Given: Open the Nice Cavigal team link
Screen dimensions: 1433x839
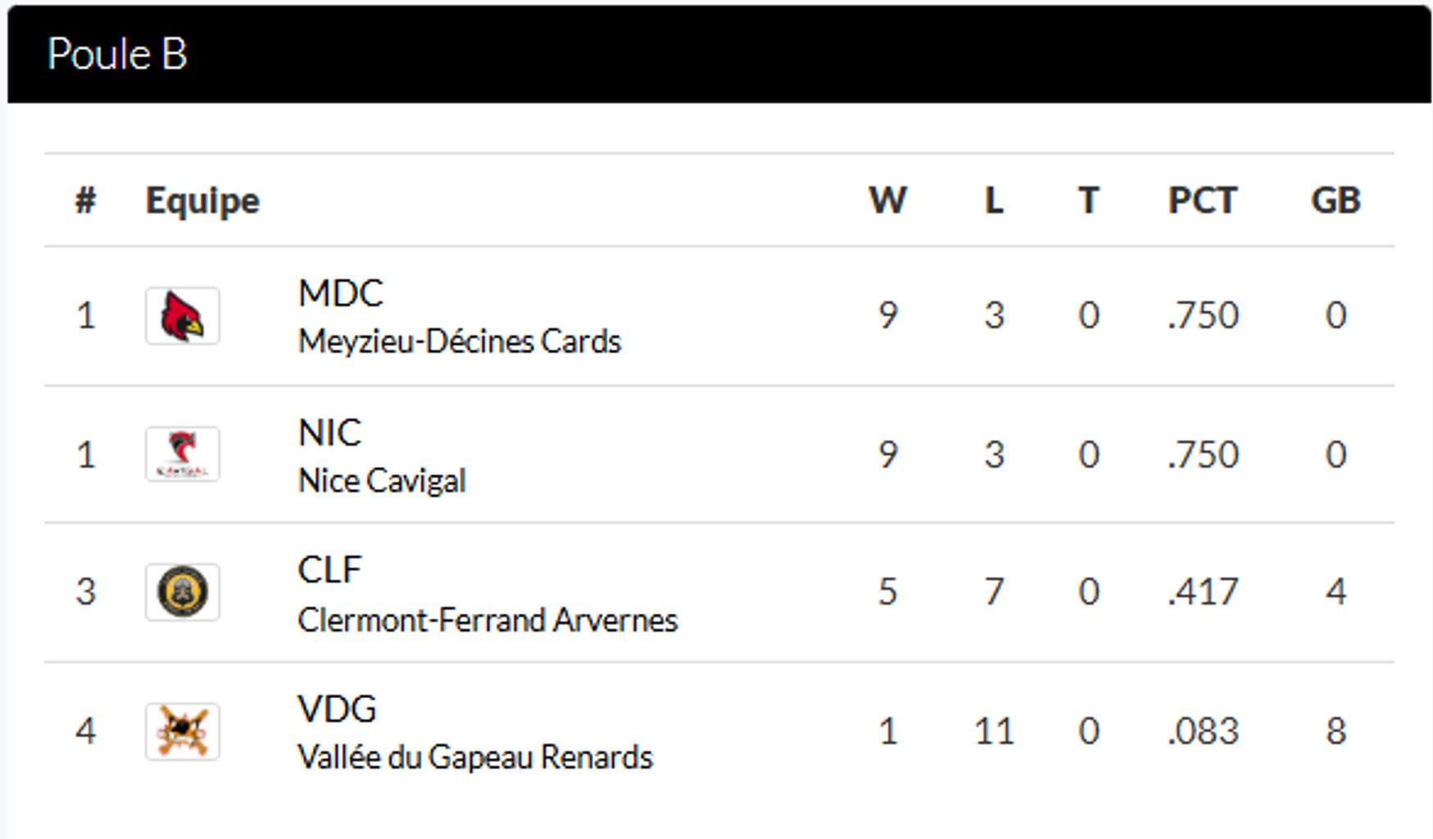Looking at the screenshot, I should pyautogui.click(x=382, y=481).
